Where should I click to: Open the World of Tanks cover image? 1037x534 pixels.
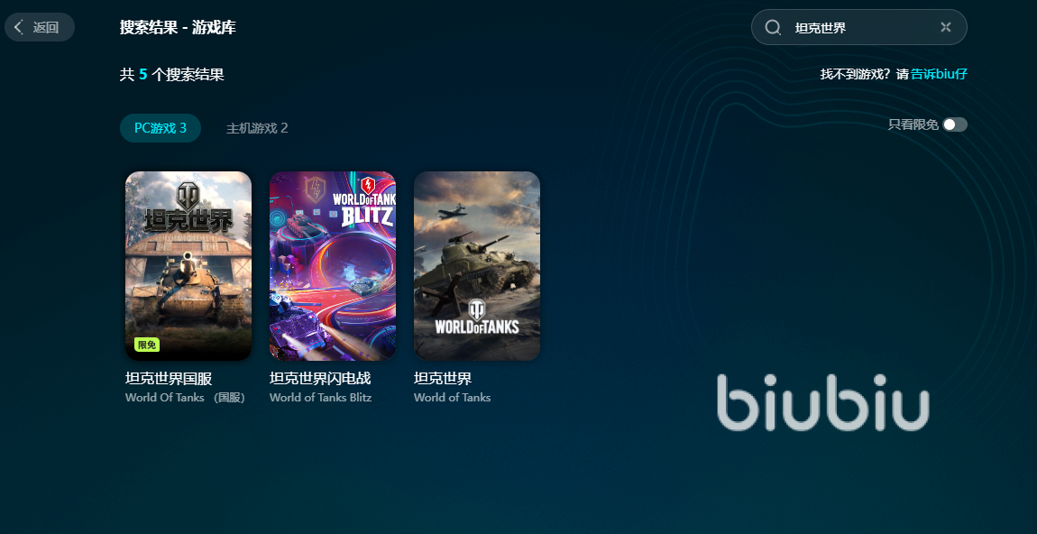477,266
